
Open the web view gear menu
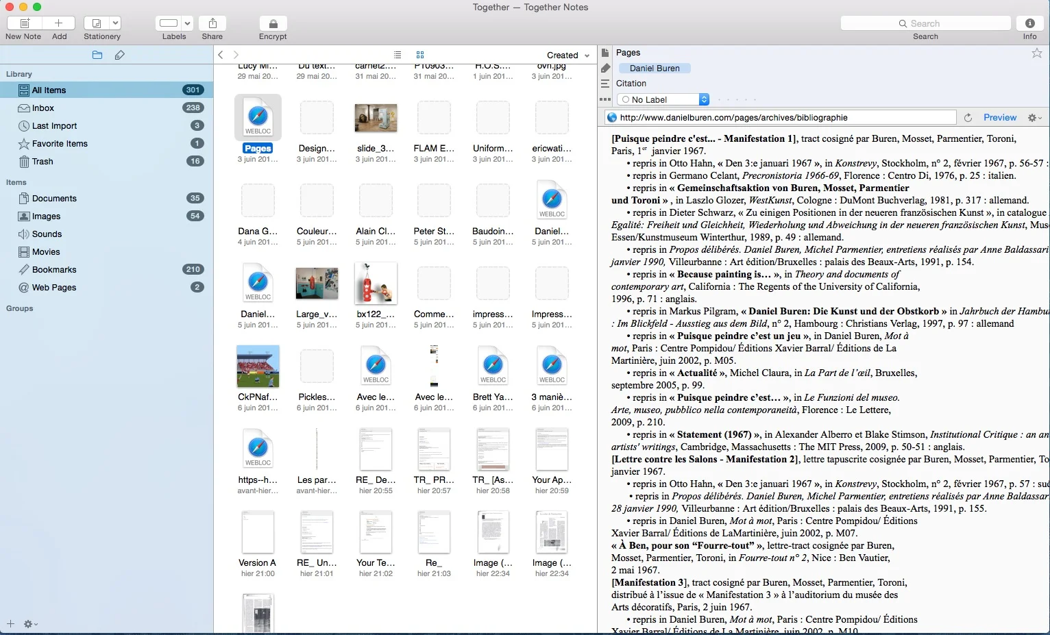coord(1034,118)
